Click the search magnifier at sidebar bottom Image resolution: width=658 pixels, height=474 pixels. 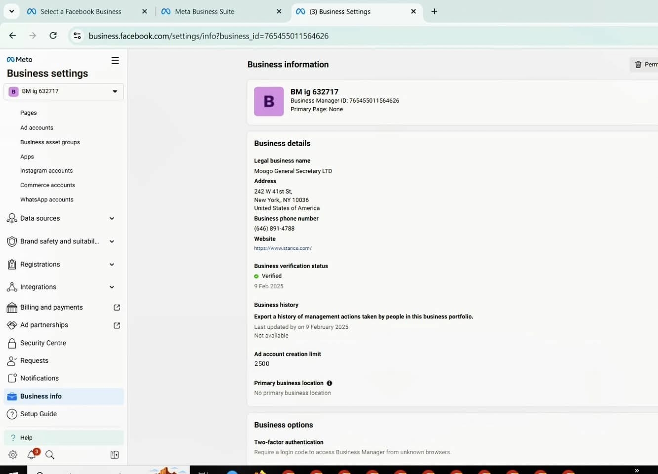[50, 455]
